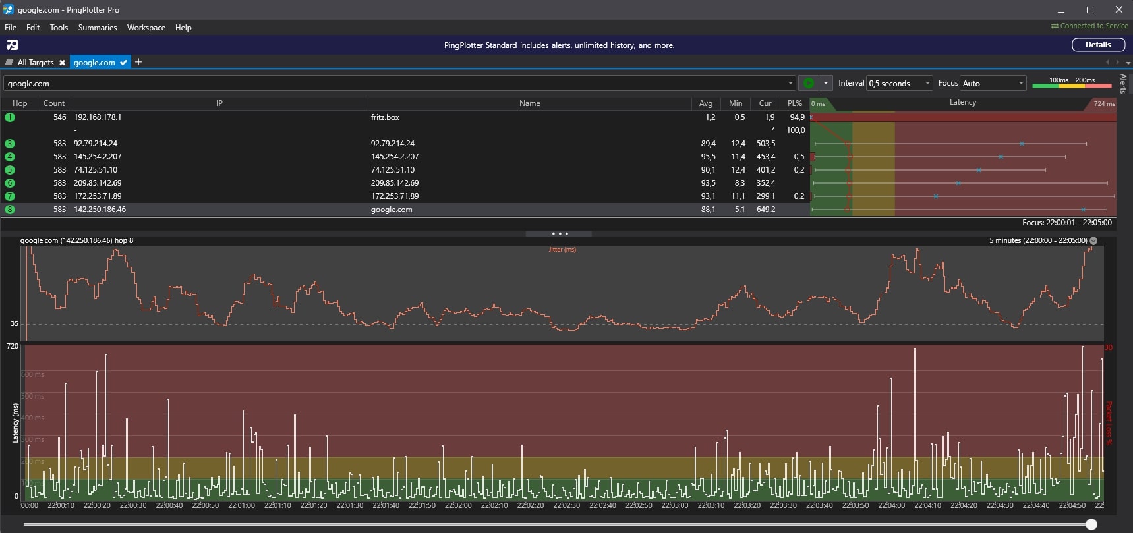Open the 5 minutes timeline range chevron

(x=1093, y=241)
